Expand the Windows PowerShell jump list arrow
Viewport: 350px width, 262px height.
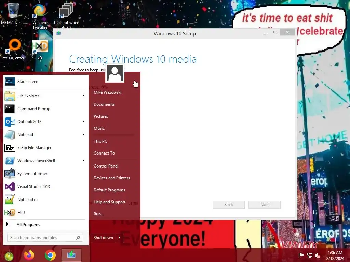pyautogui.click(x=83, y=161)
